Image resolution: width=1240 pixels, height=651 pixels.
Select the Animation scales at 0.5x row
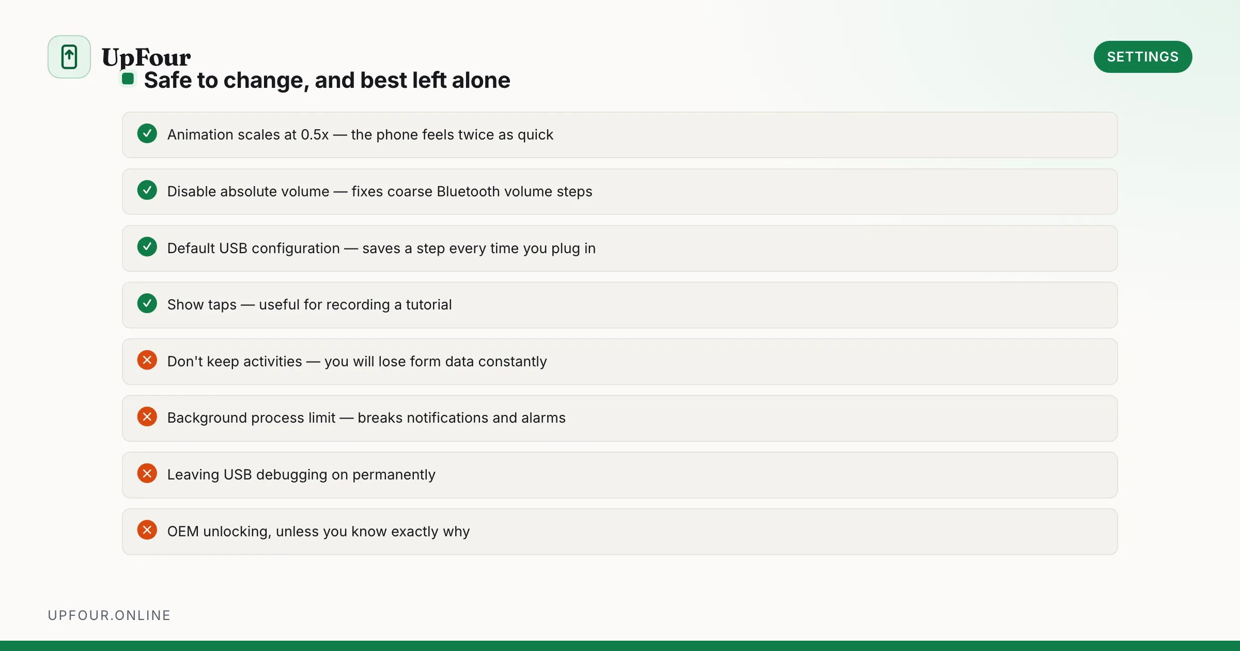tap(620, 135)
